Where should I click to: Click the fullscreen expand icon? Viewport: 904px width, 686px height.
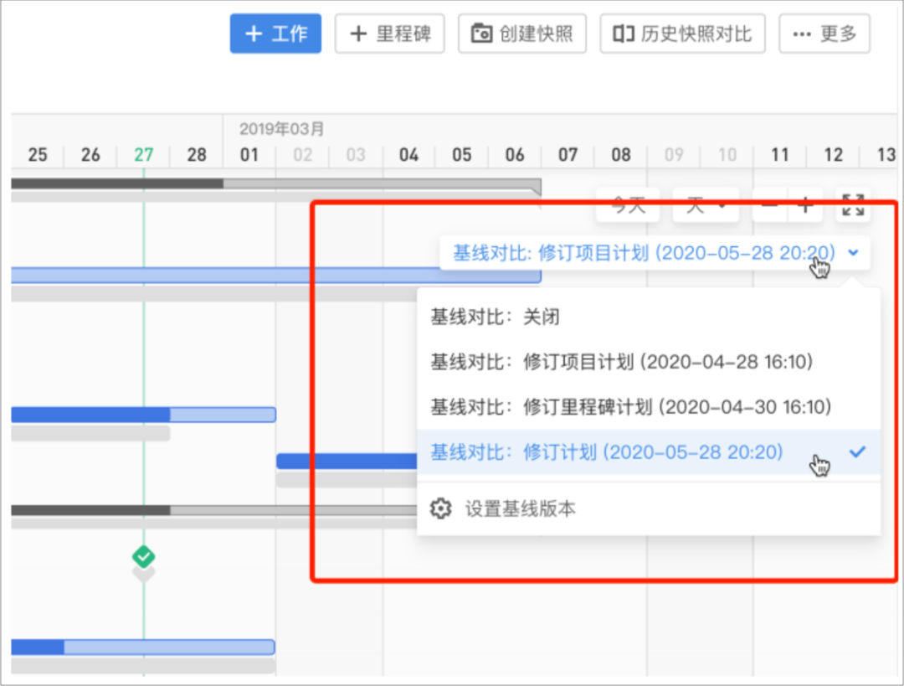(853, 205)
